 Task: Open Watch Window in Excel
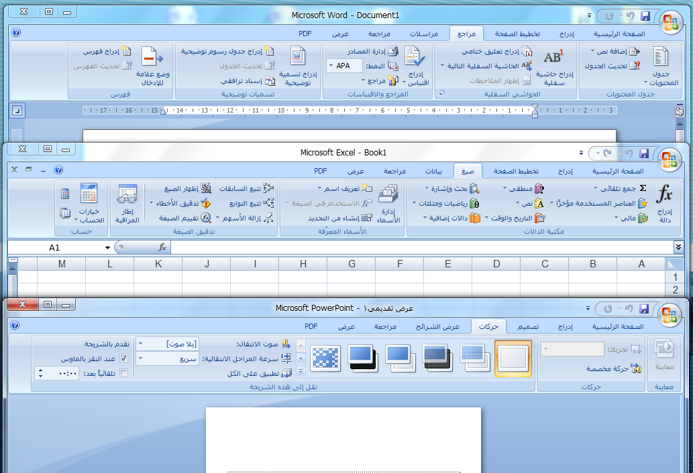click(x=127, y=204)
